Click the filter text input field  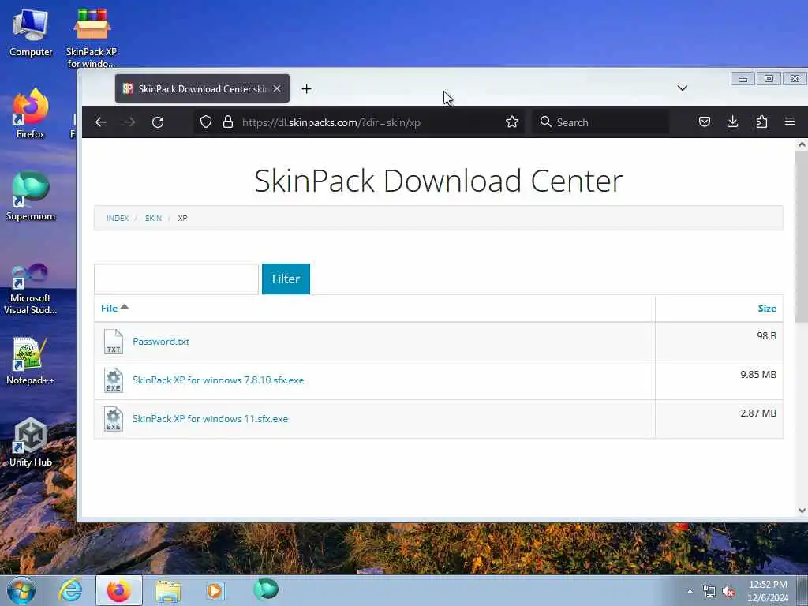[x=176, y=279]
